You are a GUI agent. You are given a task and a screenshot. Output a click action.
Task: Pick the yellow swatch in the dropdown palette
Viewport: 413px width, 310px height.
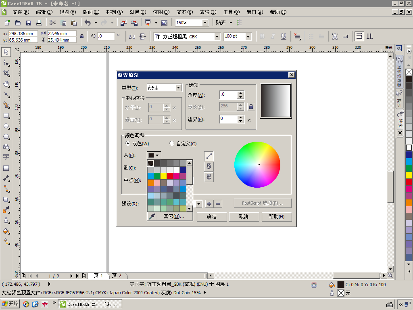coord(164,176)
